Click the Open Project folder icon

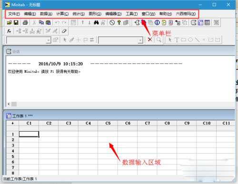point(10,22)
